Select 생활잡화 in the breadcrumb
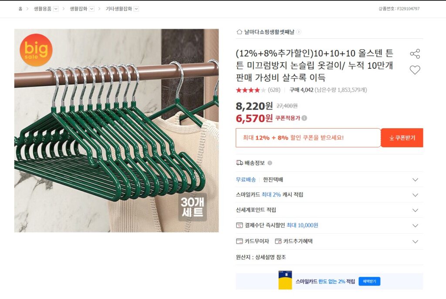 (79, 8)
